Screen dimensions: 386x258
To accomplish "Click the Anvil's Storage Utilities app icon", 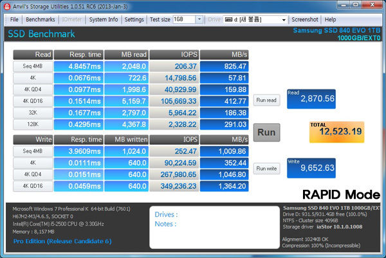I will (x=7, y=6).
